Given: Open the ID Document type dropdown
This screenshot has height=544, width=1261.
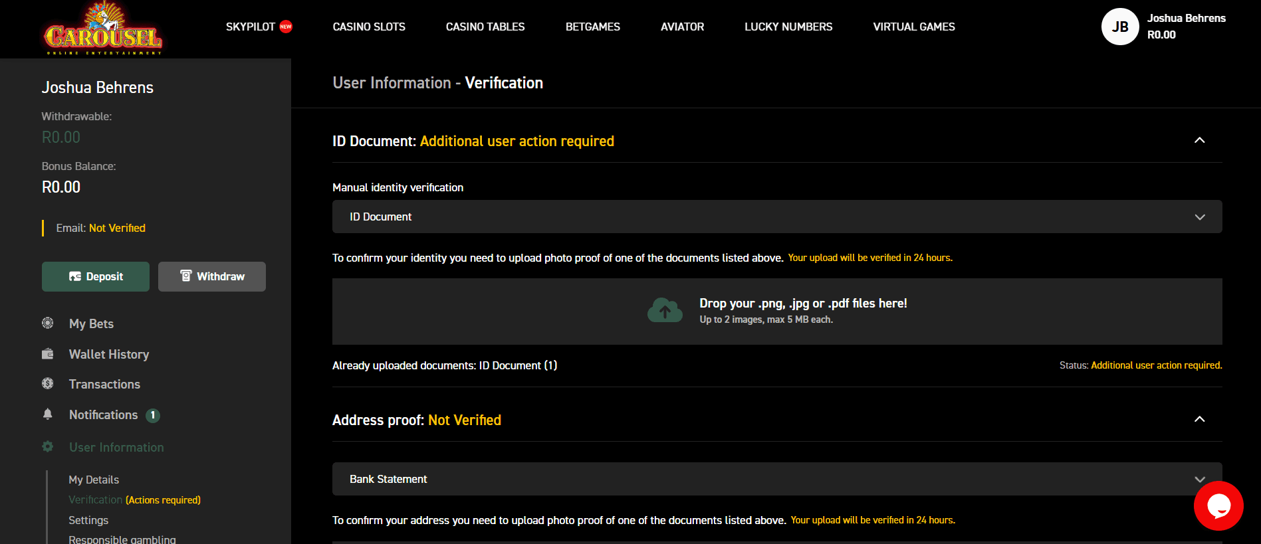Looking at the screenshot, I should [777, 217].
